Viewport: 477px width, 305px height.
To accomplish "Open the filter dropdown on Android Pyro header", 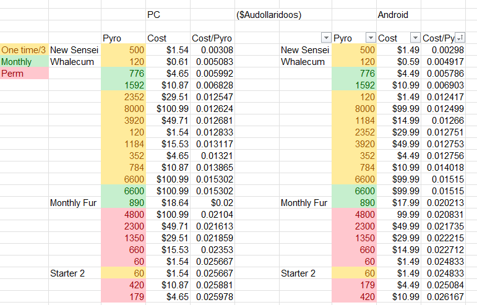I will 371,38.
